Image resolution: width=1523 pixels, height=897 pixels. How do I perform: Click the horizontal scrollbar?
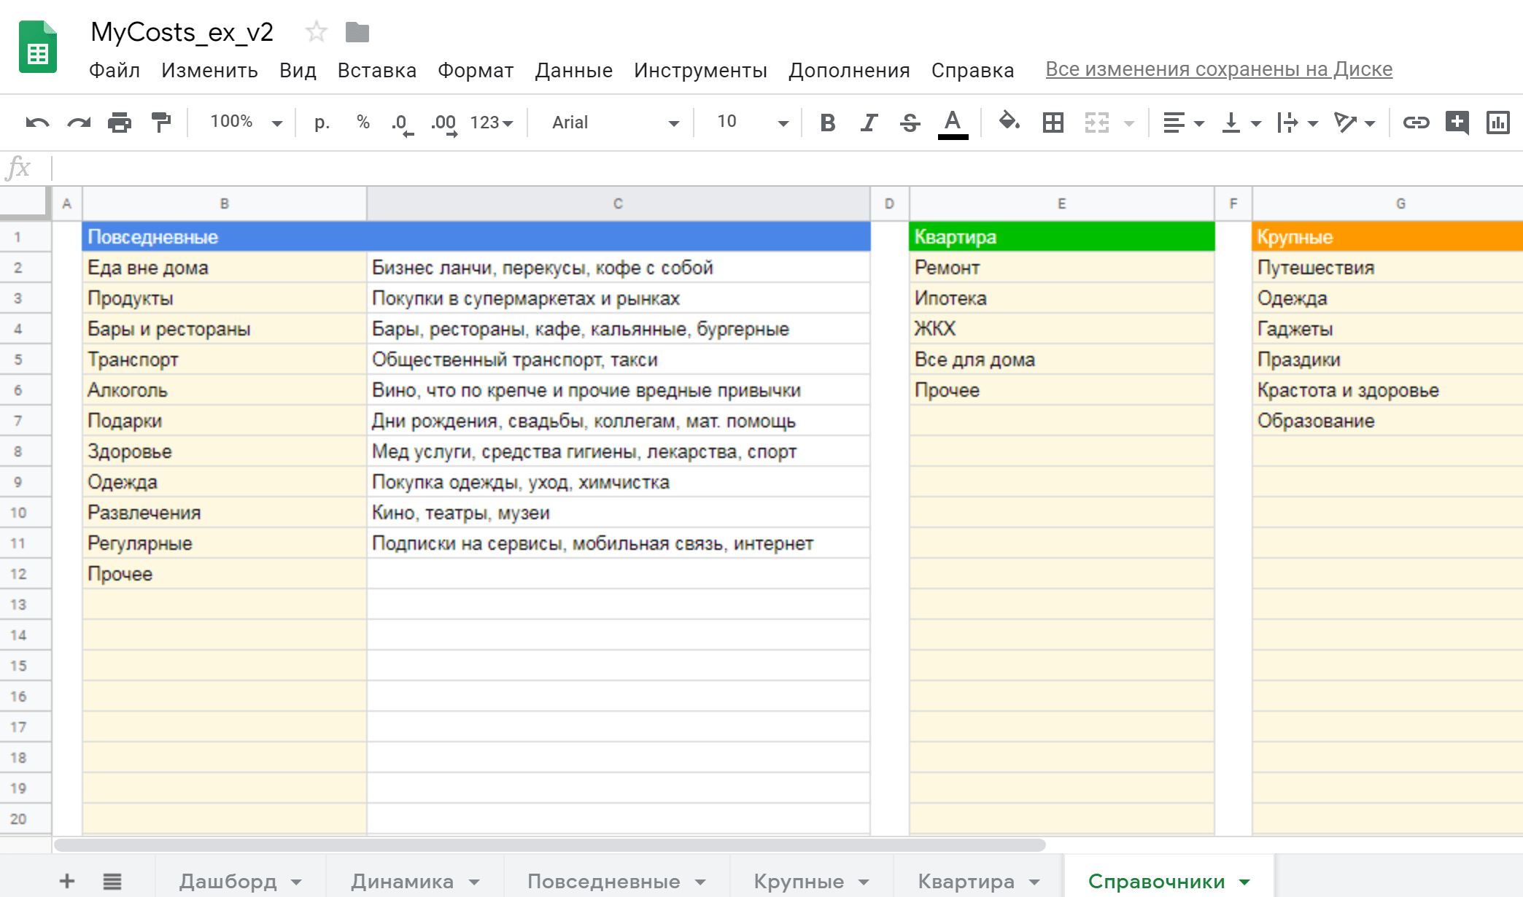[549, 844]
